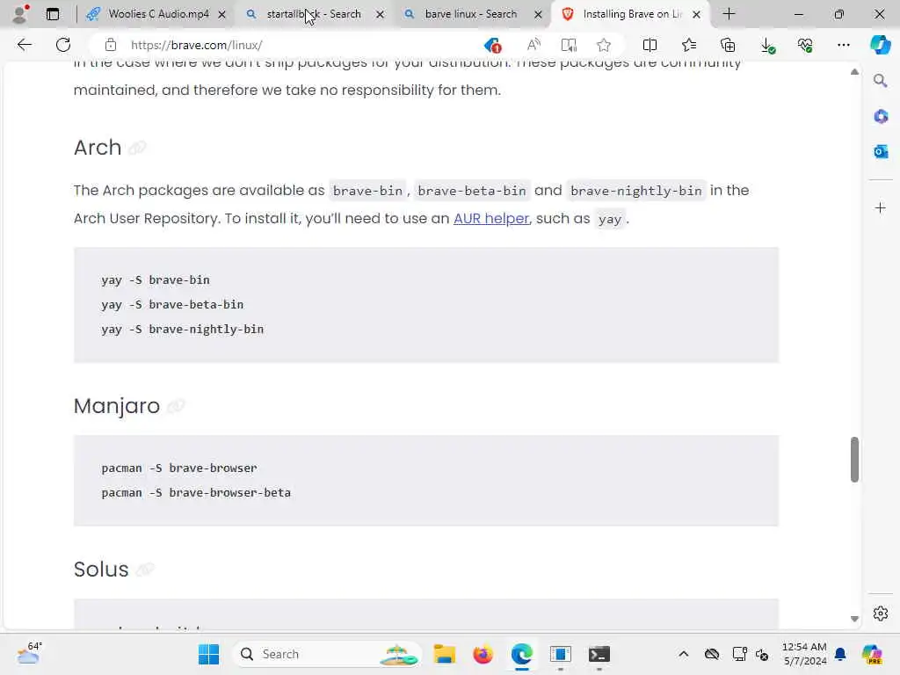This screenshot has width=900, height=675.
Task: Click the inline brave-nightly-bin code text
Action: (636, 191)
